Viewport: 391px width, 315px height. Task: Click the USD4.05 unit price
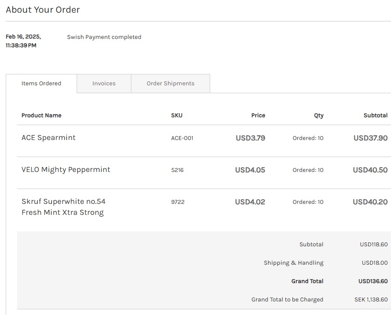point(250,170)
